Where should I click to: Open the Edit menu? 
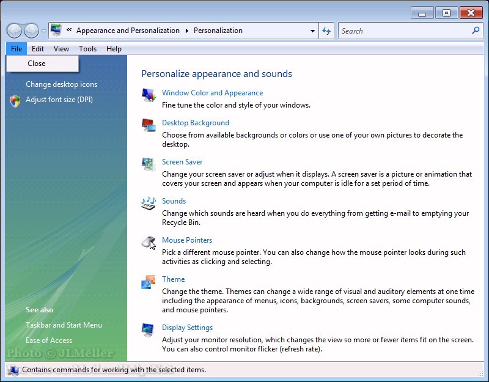pos(38,49)
